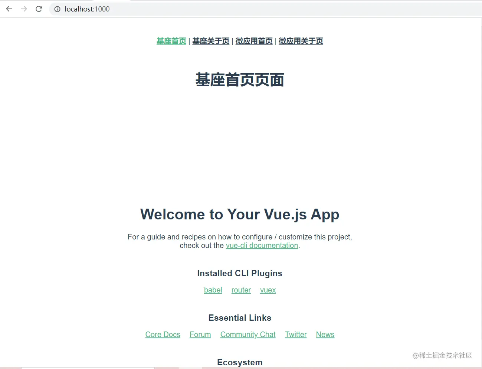The image size is (482, 369).
Task: Open the vue-cli documentation link
Action: [262, 245]
